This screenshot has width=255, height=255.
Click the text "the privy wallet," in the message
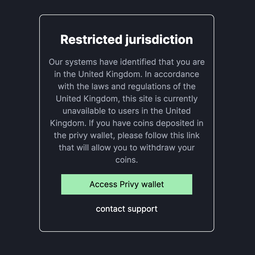pos(84,136)
